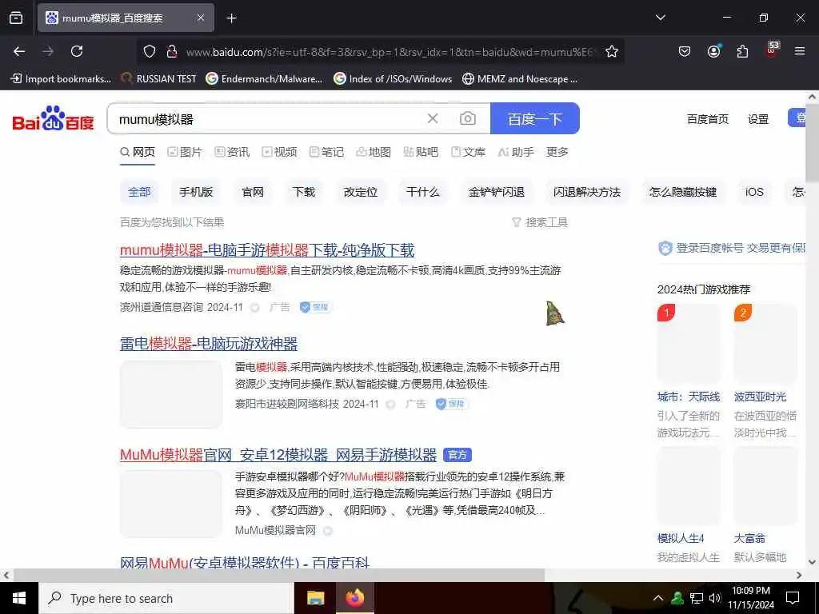The width and height of the screenshot is (819, 614).
Task: Open File Explorer from taskbar
Action: (315, 598)
